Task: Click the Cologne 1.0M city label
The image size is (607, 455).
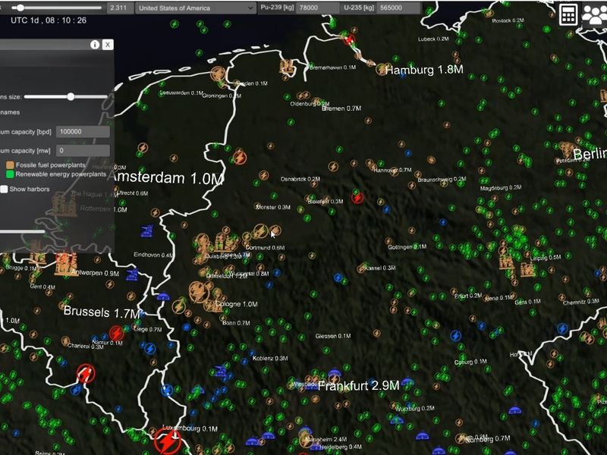Action: tap(236, 304)
